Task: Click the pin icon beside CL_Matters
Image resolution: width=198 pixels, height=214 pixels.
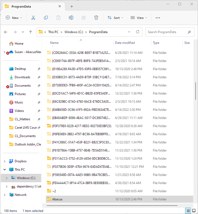Action: pyautogui.click(x=39, y=119)
